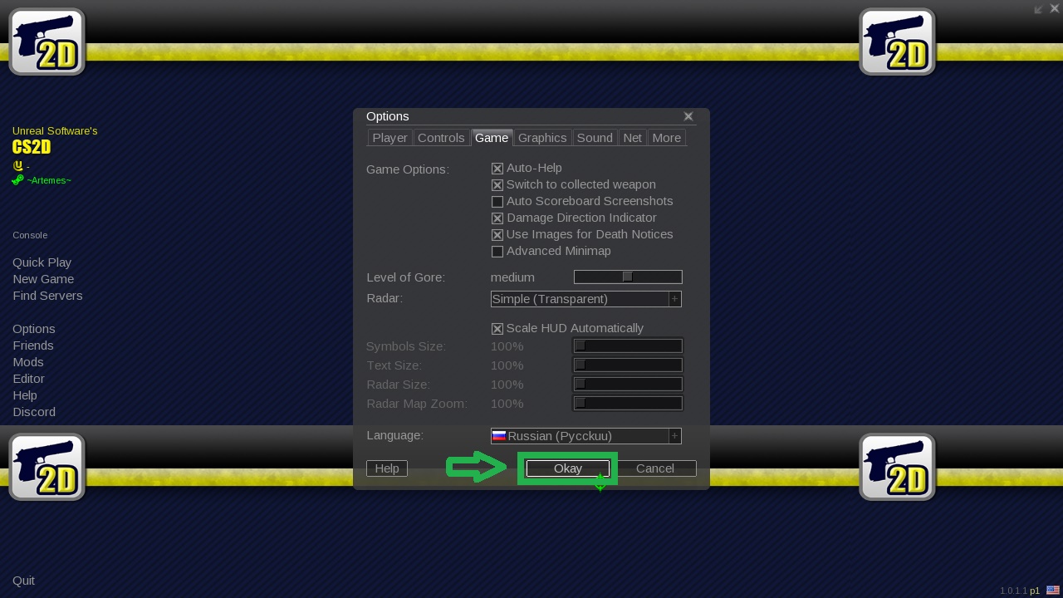Click the "medium" gore level value

click(512, 277)
